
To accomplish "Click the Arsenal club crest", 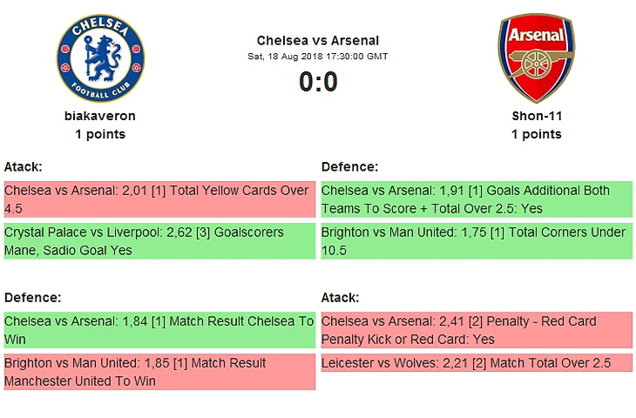I will tap(536, 58).
